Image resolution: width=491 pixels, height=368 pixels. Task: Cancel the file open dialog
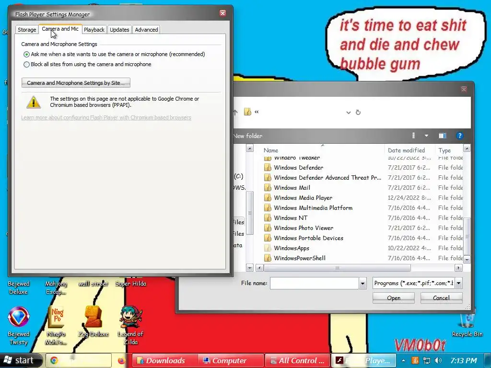pyautogui.click(x=441, y=298)
